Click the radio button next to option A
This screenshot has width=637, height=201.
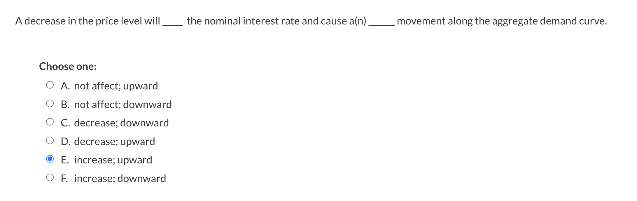[x=50, y=84]
